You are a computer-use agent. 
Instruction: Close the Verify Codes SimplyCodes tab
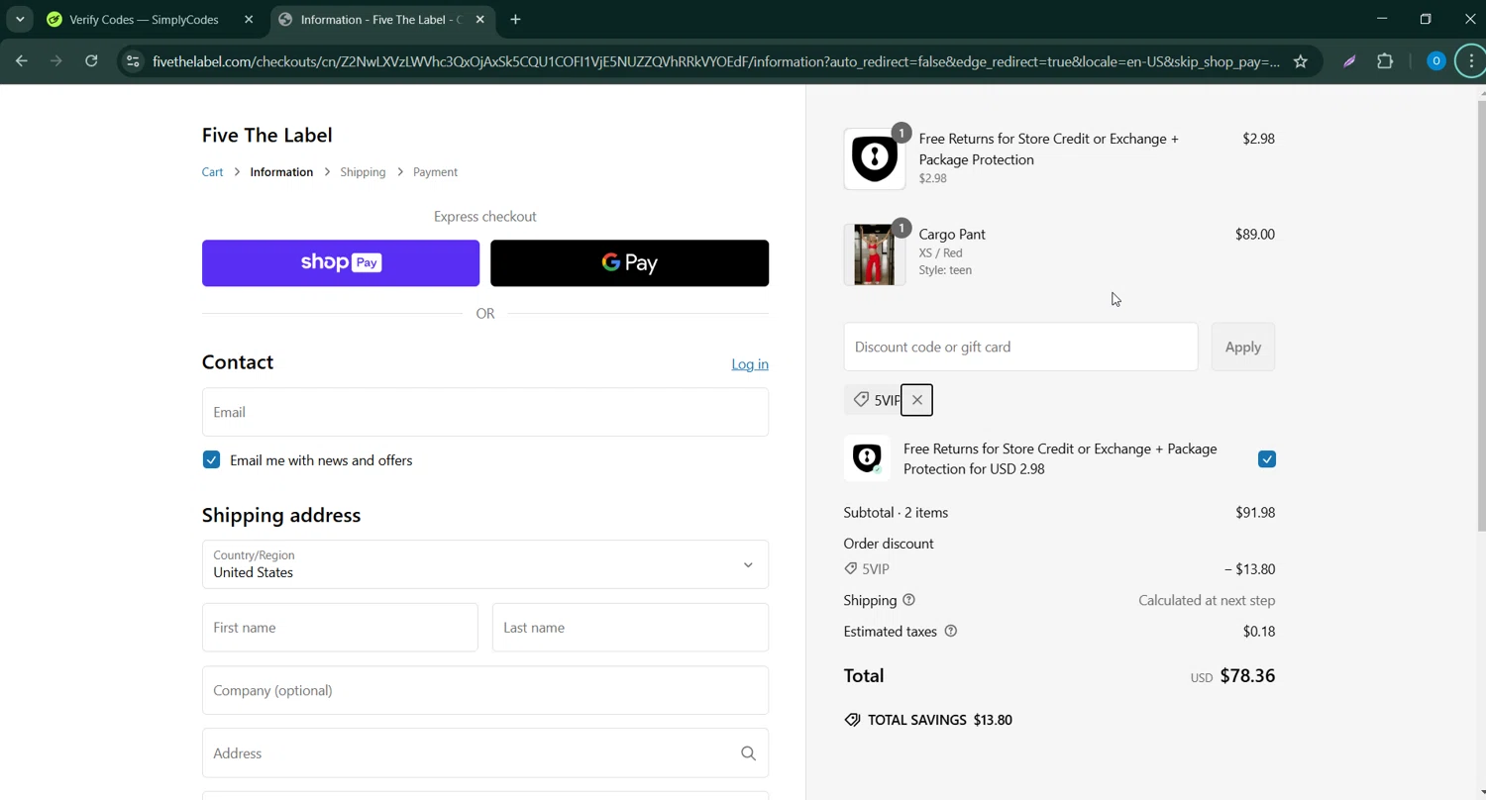(x=249, y=19)
